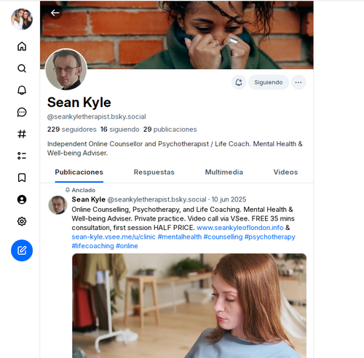
Task: Click the small avatar on pinned post
Action: coord(58,205)
